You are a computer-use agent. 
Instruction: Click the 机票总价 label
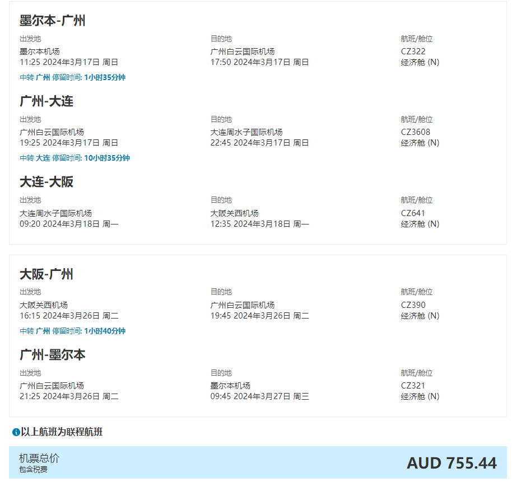(39, 458)
